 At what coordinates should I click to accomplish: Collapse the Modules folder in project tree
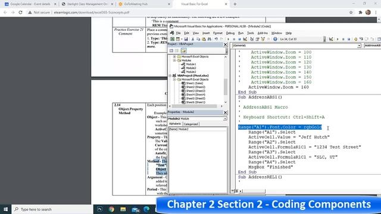(x=174, y=61)
